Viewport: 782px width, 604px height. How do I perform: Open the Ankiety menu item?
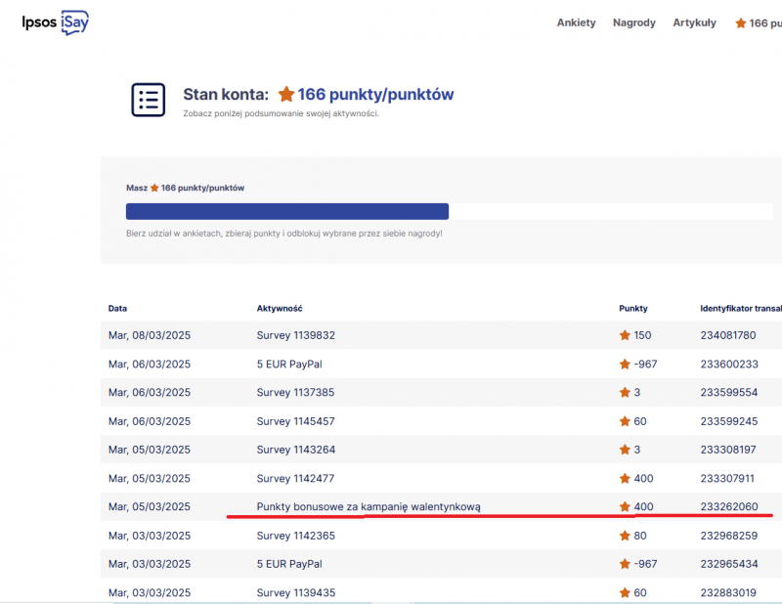pos(576,22)
